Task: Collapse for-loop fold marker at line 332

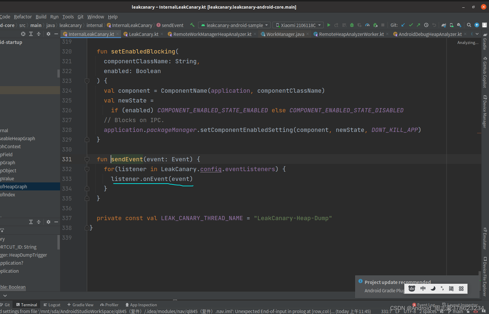Action: pos(87,169)
